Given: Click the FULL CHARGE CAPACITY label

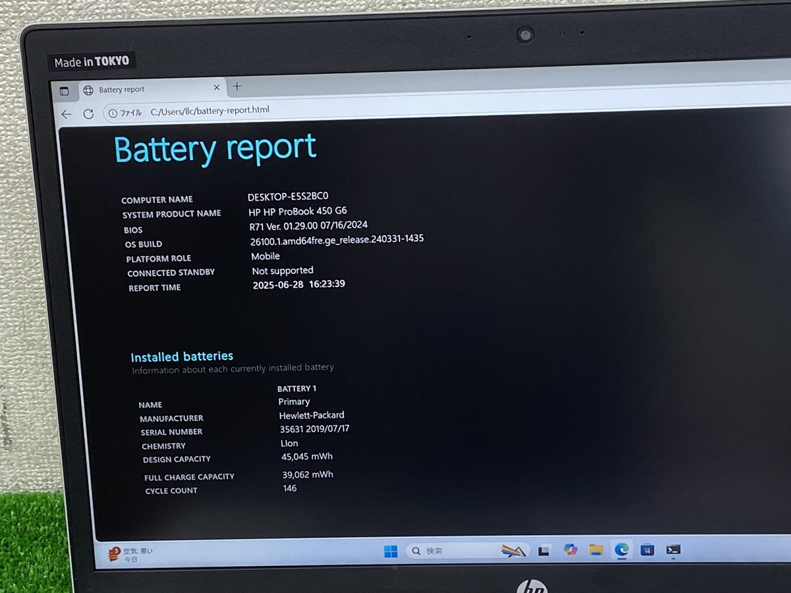Looking at the screenshot, I should click(x=189, y=476).
